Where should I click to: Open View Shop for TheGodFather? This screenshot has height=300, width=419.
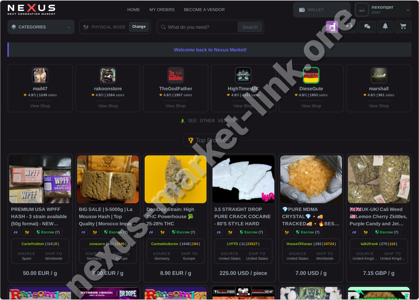pyautogui.click(x=176, y=106)
